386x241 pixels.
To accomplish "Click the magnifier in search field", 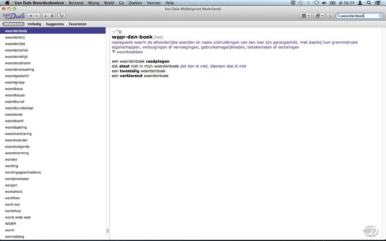I will [339, 16].
